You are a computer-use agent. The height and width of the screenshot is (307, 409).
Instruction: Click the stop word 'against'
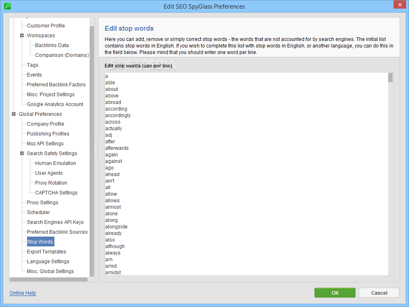pyautogui.click(x=113, y=161)
